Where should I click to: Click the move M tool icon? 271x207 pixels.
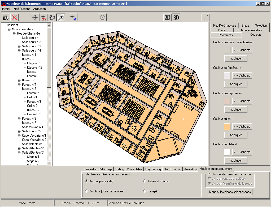point(73,18)
